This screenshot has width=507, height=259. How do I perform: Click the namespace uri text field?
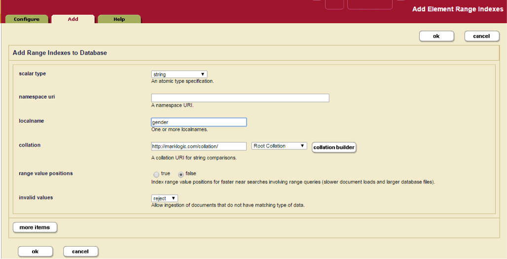[x=240, y=98]
